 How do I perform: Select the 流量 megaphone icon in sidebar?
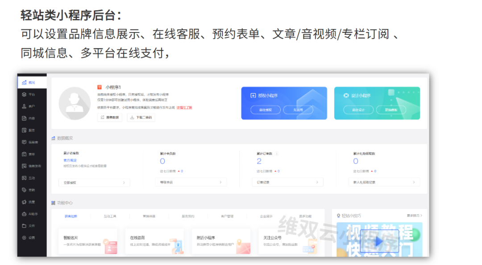pos(25,202)
